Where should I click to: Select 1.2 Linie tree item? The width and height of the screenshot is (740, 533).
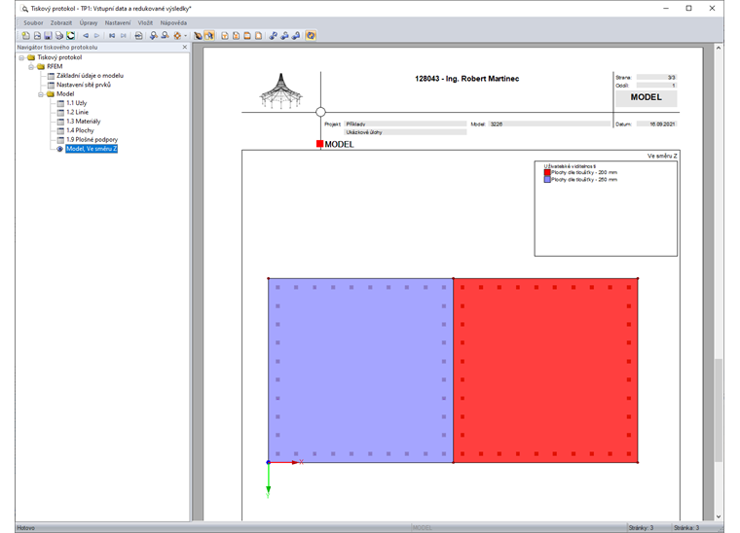pos(77,112)
